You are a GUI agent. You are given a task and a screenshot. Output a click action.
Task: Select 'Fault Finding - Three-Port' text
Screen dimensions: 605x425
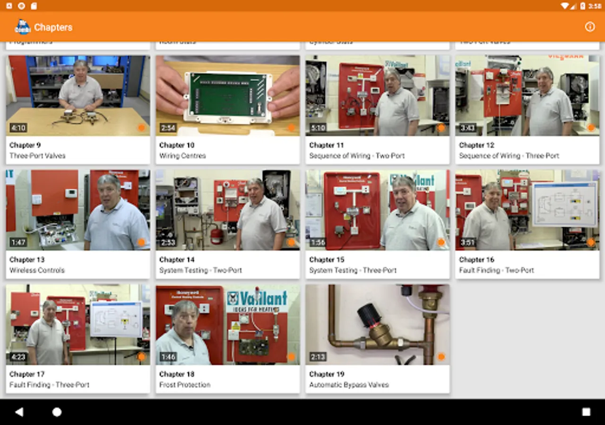[49, 385]
